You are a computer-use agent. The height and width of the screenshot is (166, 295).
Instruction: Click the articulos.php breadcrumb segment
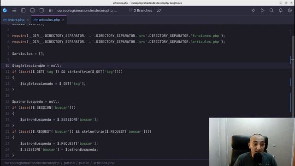click(x=104, y=163)
